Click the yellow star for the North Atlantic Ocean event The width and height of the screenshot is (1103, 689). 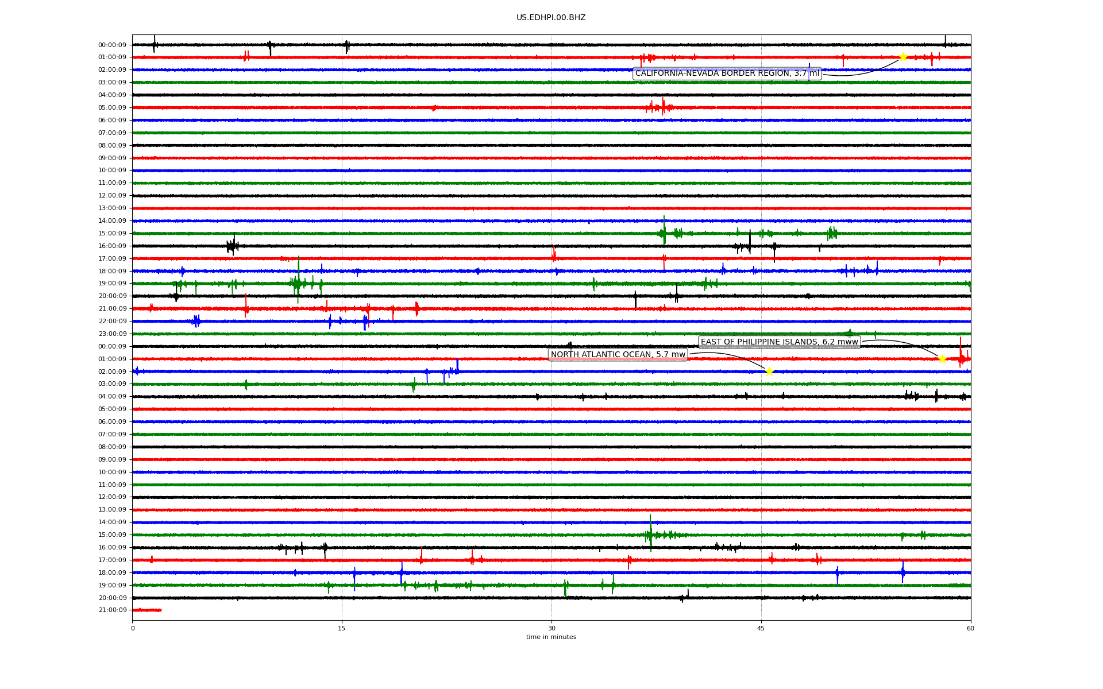tap(769, 371)
